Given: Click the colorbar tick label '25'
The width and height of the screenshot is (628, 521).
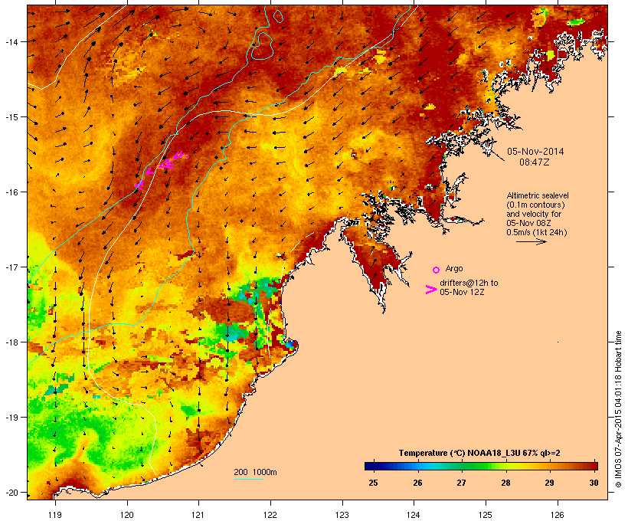Looking at the screenshot, I should pos(373,483).
